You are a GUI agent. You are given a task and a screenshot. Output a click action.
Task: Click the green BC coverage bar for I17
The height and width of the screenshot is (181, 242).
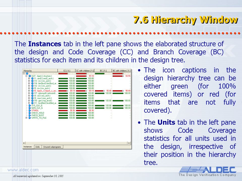(x=100, y=93)
